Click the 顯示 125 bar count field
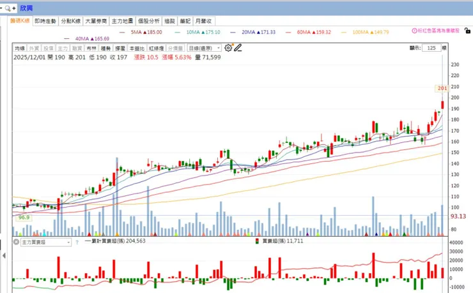This screenshot has width=473, height=293. point(431,48)
